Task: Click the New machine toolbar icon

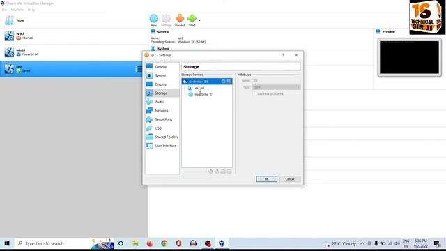Action: pos(154,20)
